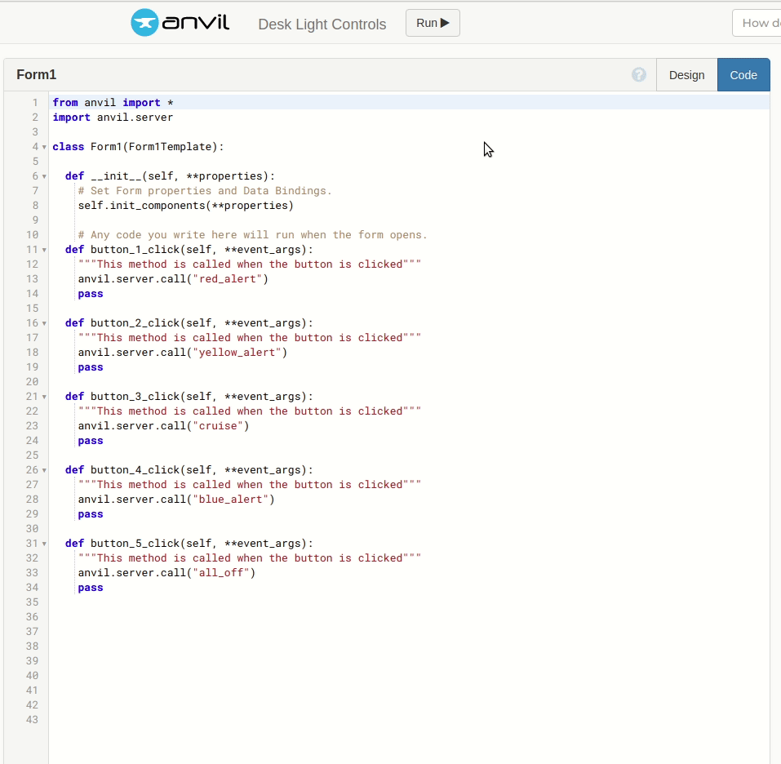Viewport: 781px width, 764px height.
Task: Switch to the Code tab
Action: point(743,75)
